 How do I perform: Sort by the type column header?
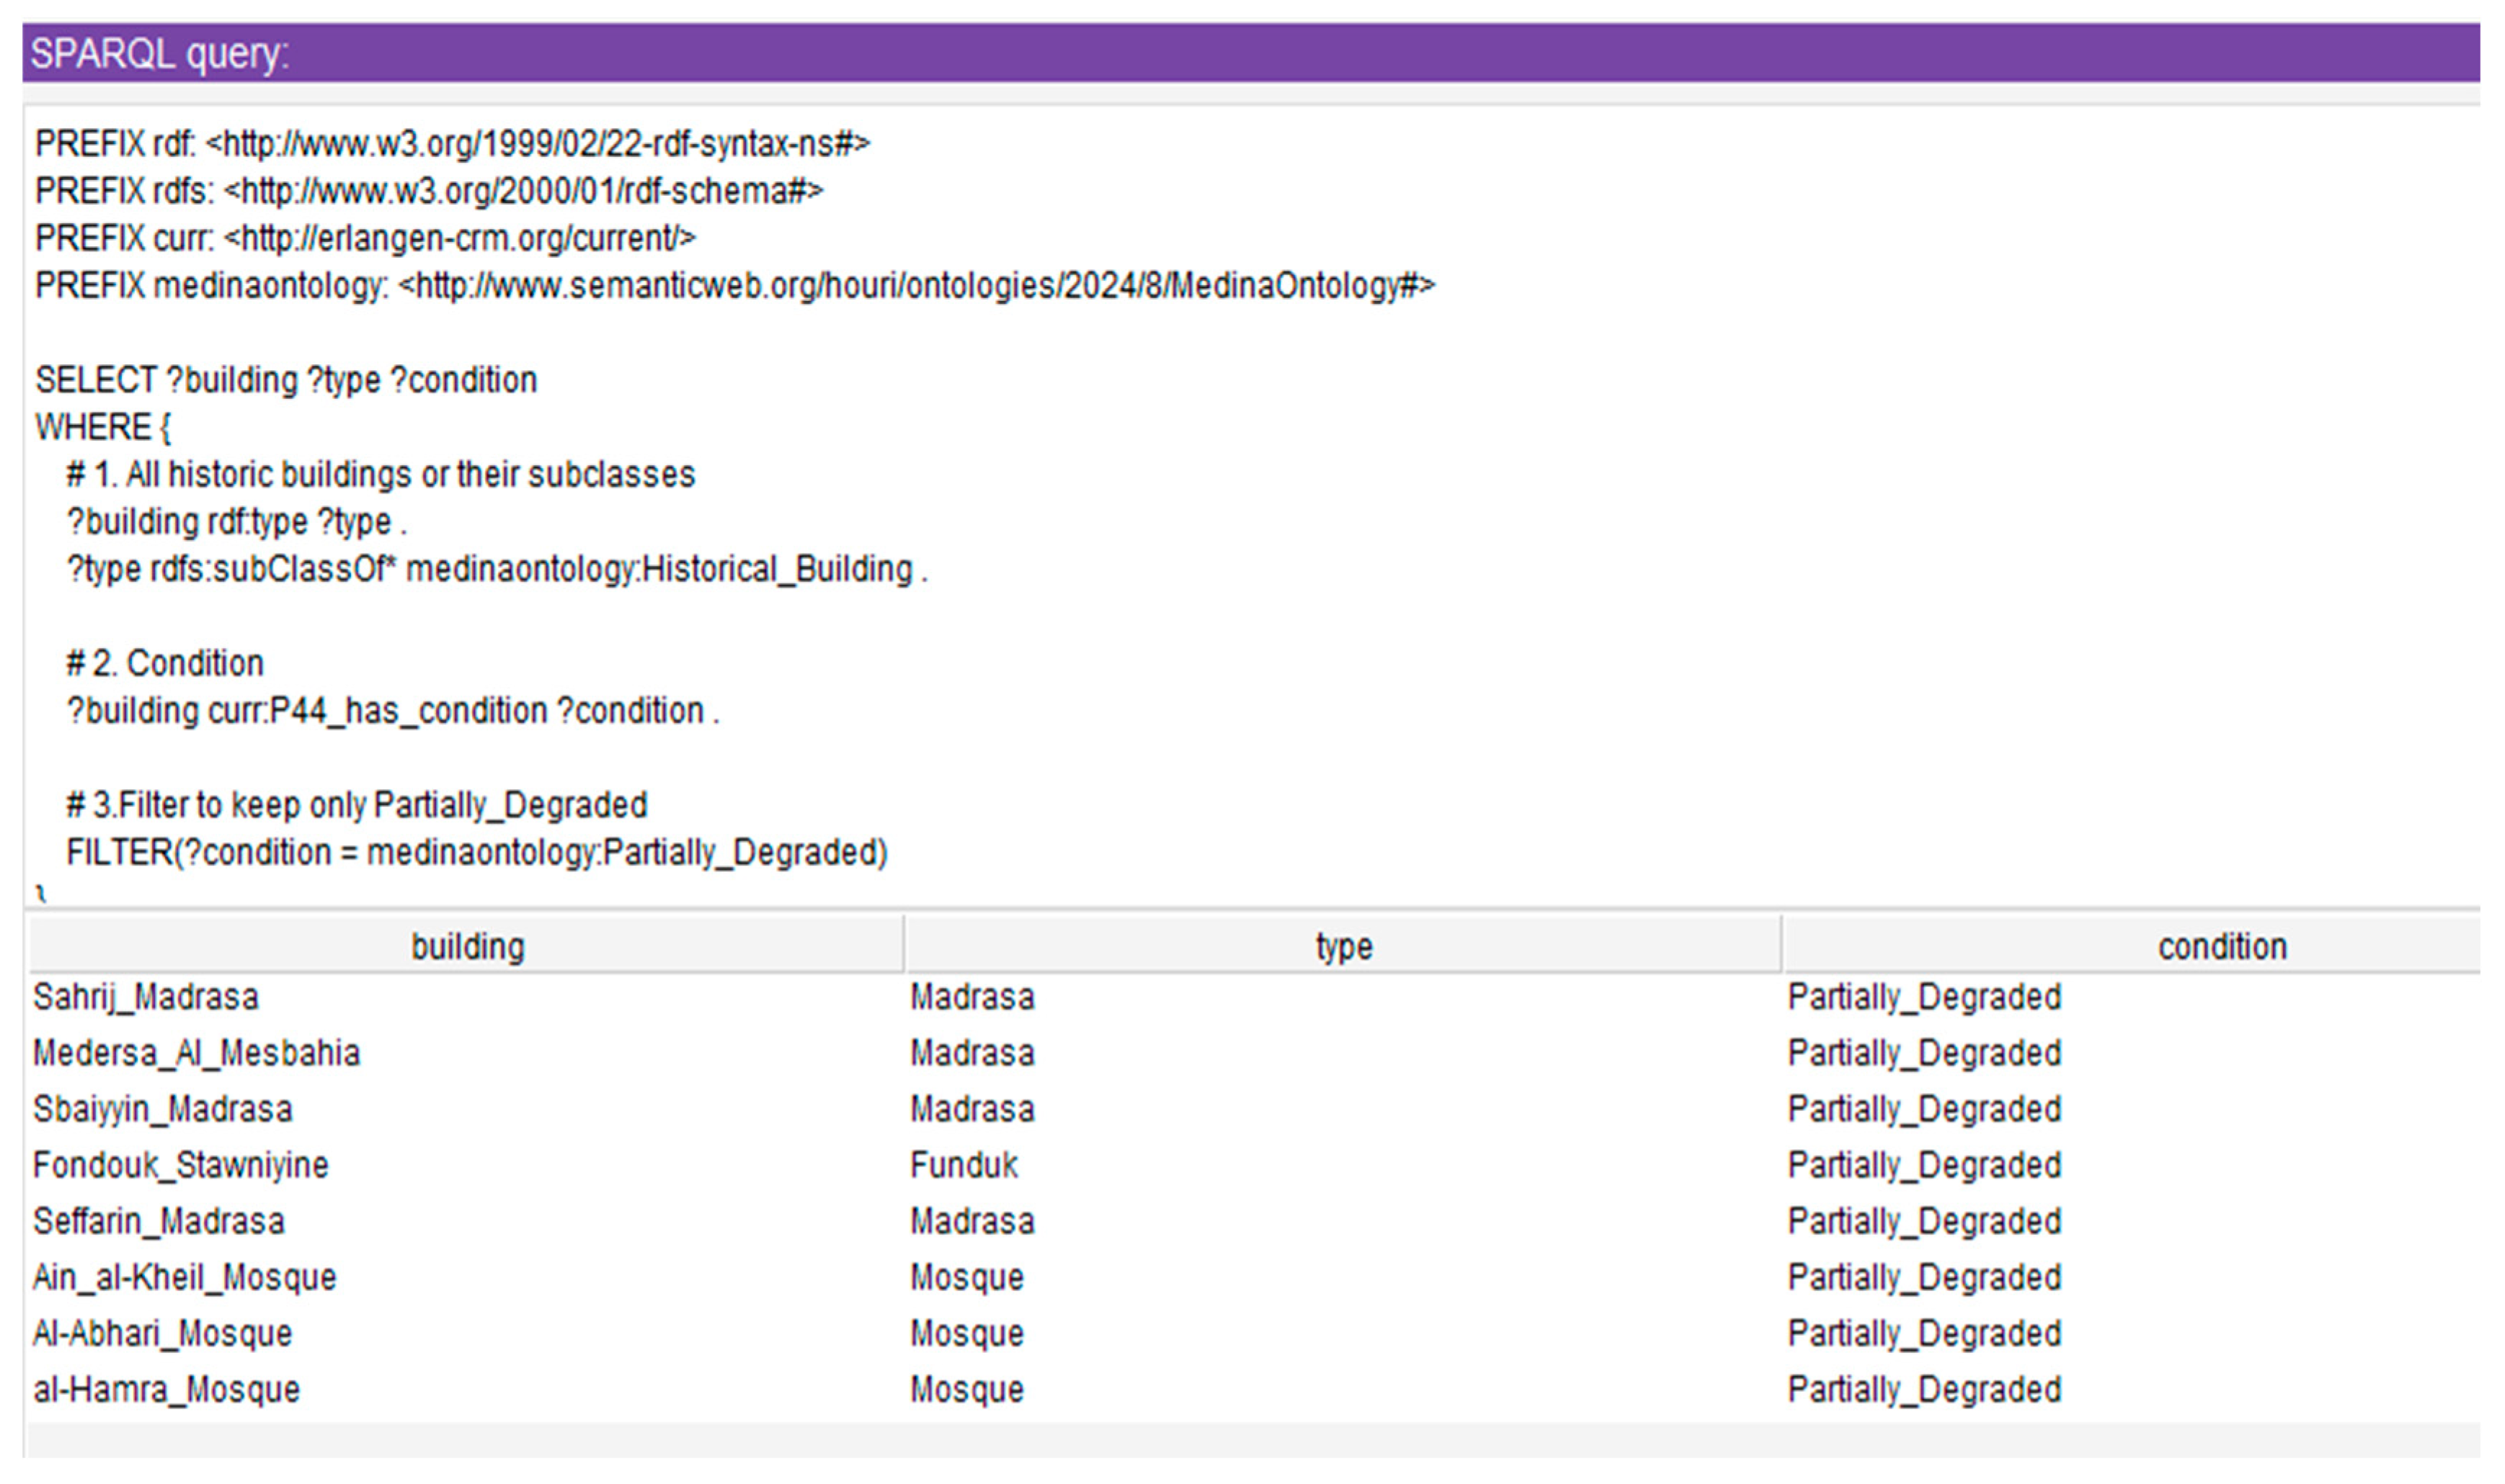[x=1343, y=946]
